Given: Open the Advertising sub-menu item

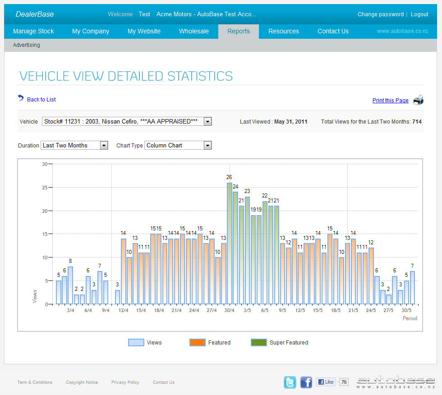Looking at the screenshot, I should pos(26,45).
